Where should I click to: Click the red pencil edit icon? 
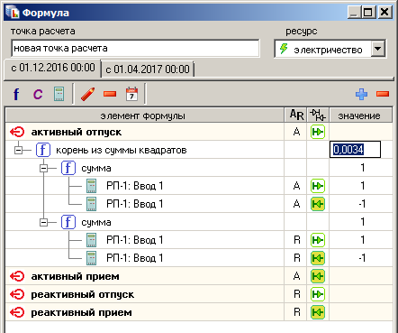point(88,94)
